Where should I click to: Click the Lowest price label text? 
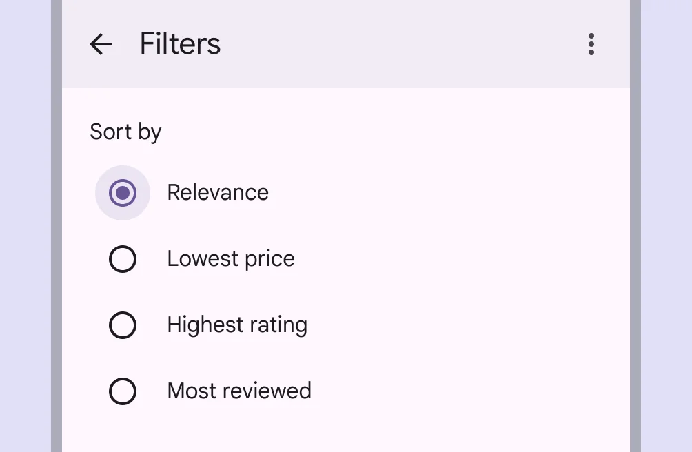pyautogui.click(x=231, y=258)
